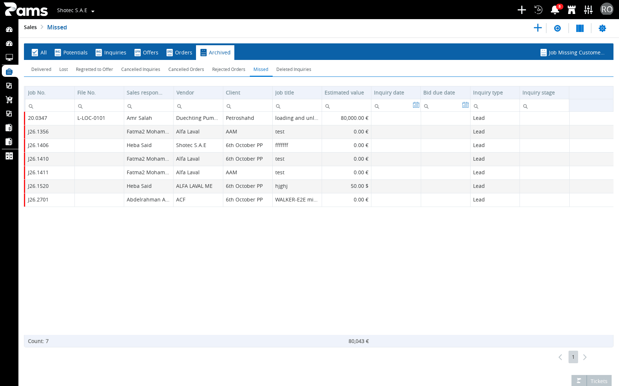Open the column chooser icon
Image resolution: width=619 pixels, height=386 pixels.
click(x=580, y=28)
